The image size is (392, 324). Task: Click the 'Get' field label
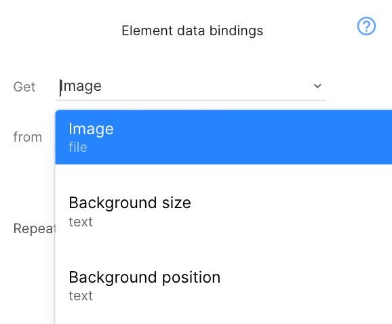pos(24,87)
